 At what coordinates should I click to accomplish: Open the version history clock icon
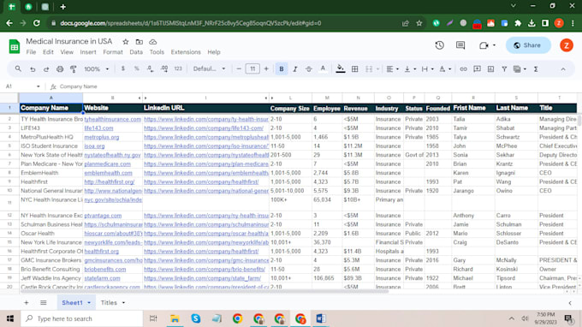click(x=439, y=45)
